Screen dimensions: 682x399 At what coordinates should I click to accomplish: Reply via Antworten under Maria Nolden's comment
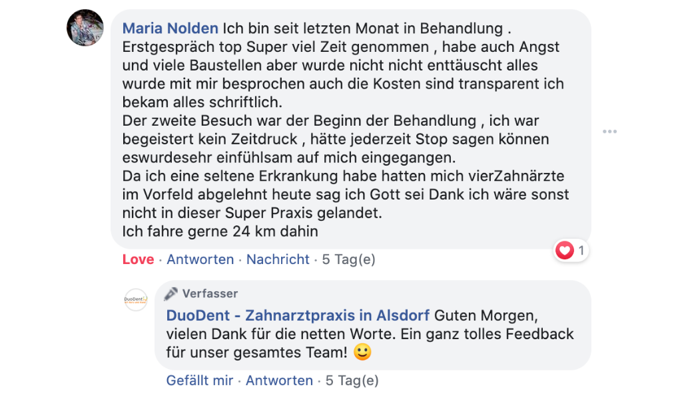[x=200, y=259]
